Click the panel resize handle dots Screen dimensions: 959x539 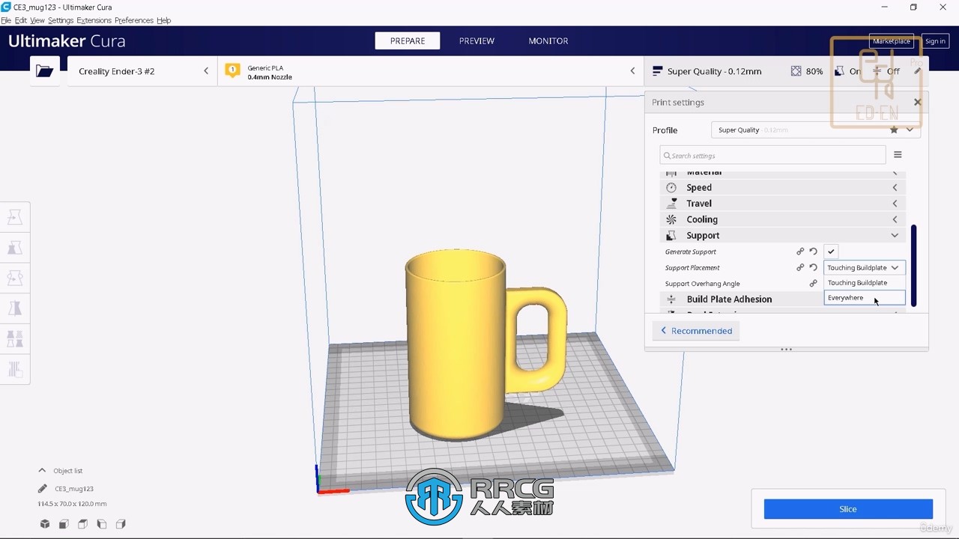tap(787, 349)
